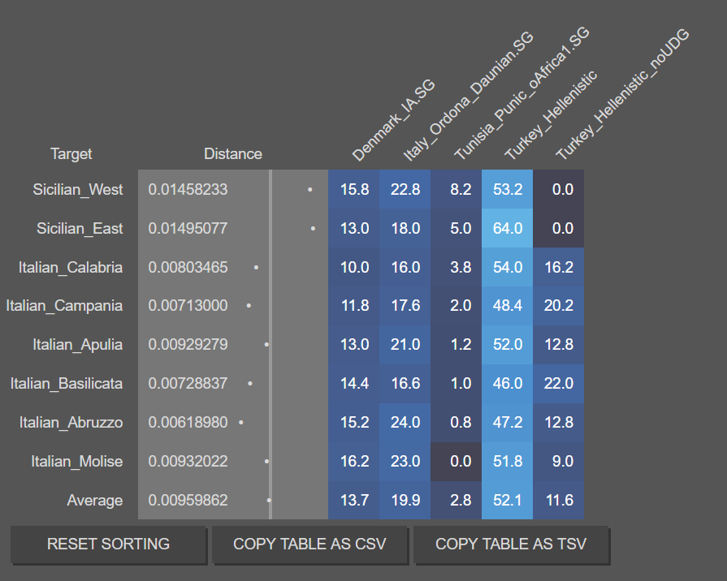Select the Italian_Apulia row label
The image size is (727, 581).
point(78,345)
